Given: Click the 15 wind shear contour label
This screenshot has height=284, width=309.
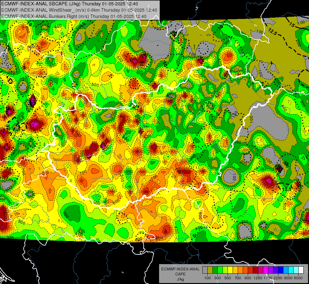Looking at the screenshot, I should (x=292, y=25).
